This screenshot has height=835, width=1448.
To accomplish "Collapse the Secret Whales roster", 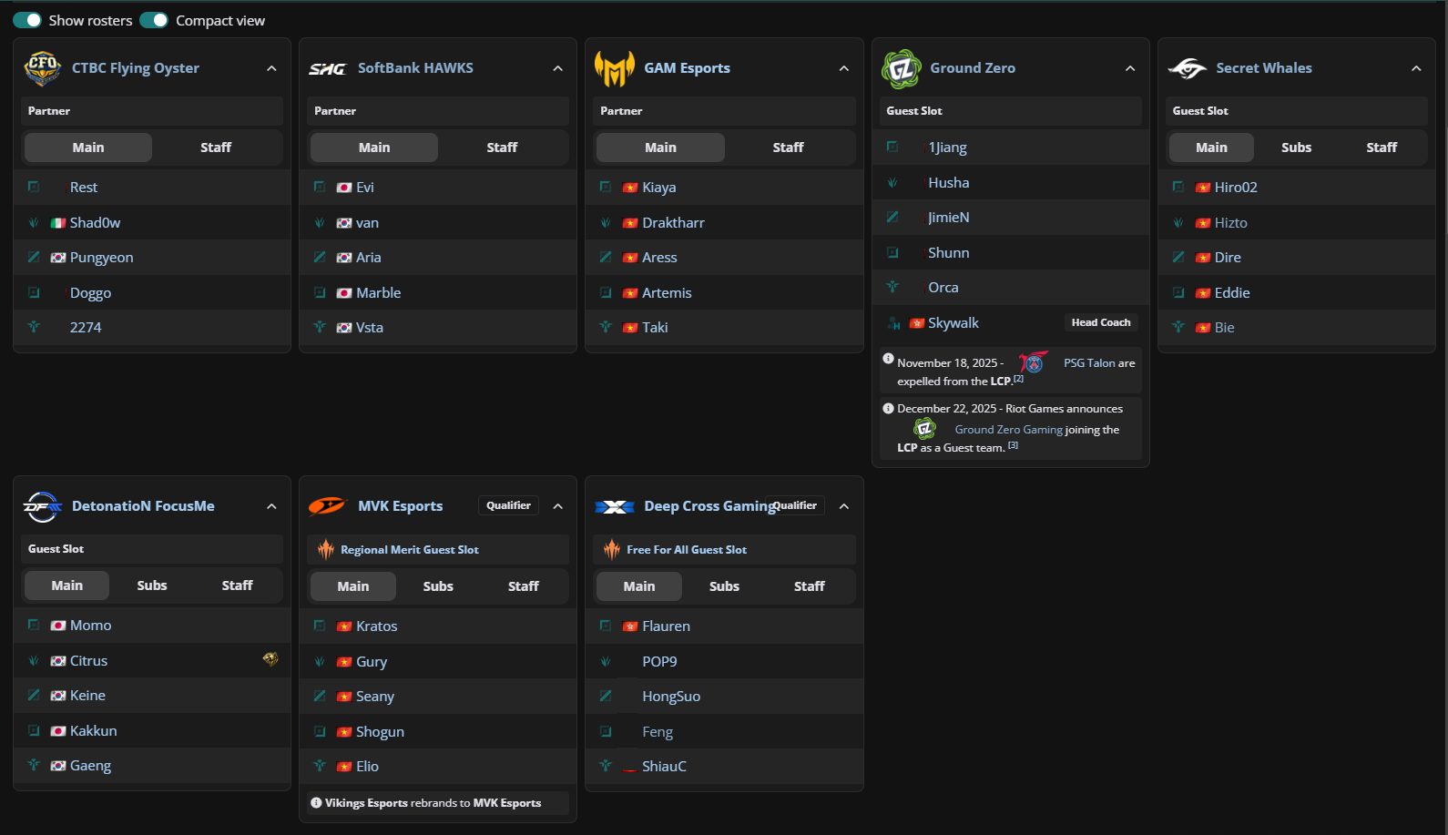I will 1416,68.
